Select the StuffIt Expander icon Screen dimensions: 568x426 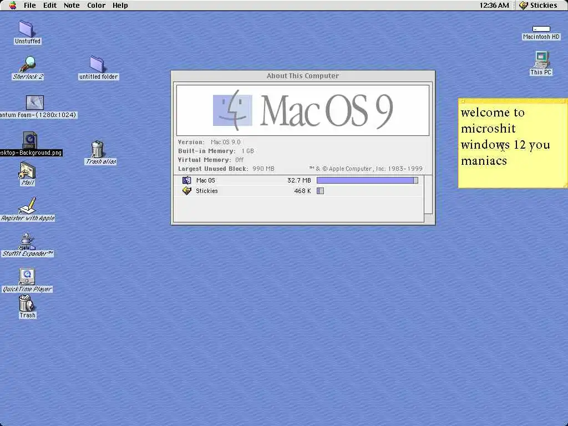point(27,241)
